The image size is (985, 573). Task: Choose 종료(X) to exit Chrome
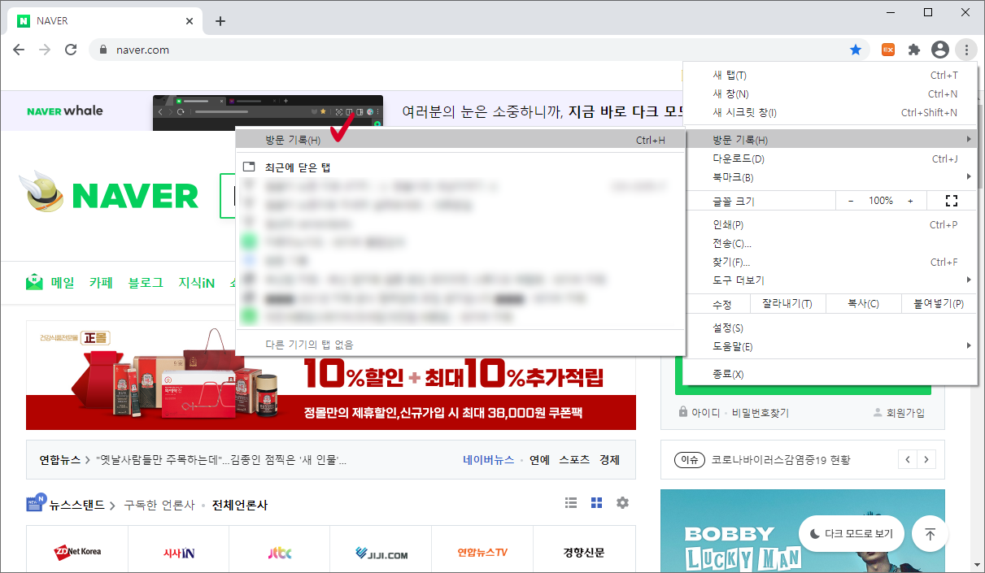click(830, 374)
